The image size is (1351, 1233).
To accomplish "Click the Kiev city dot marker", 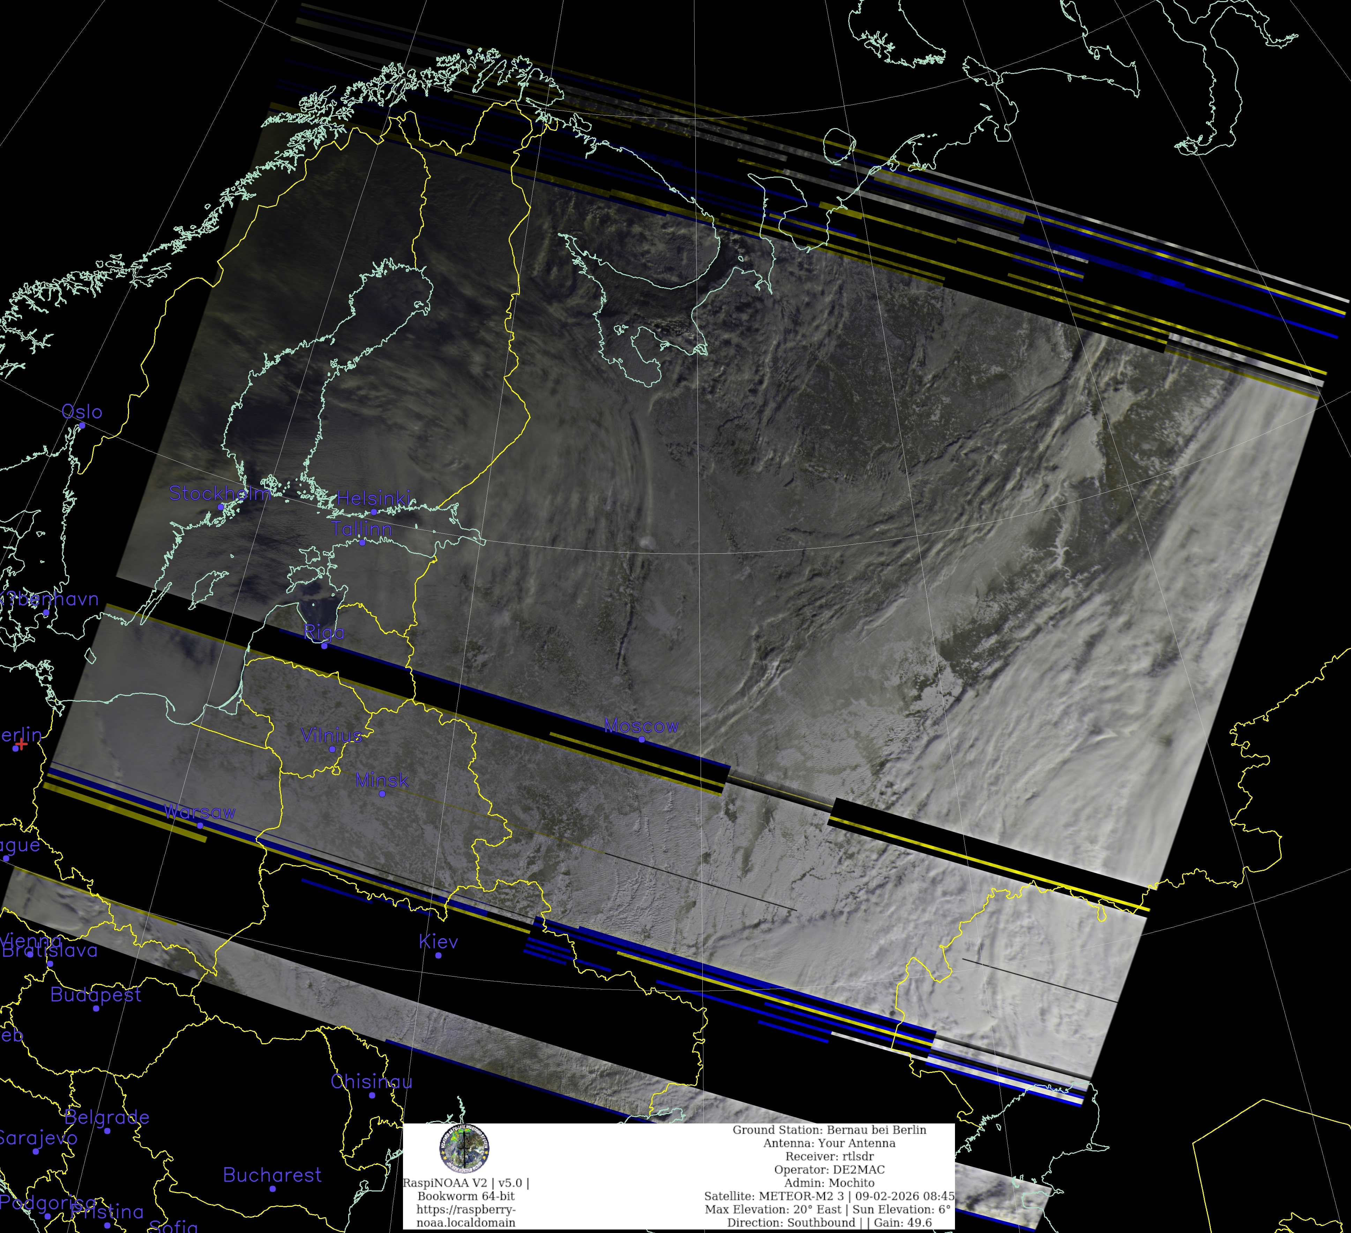I will click(438, 956).
